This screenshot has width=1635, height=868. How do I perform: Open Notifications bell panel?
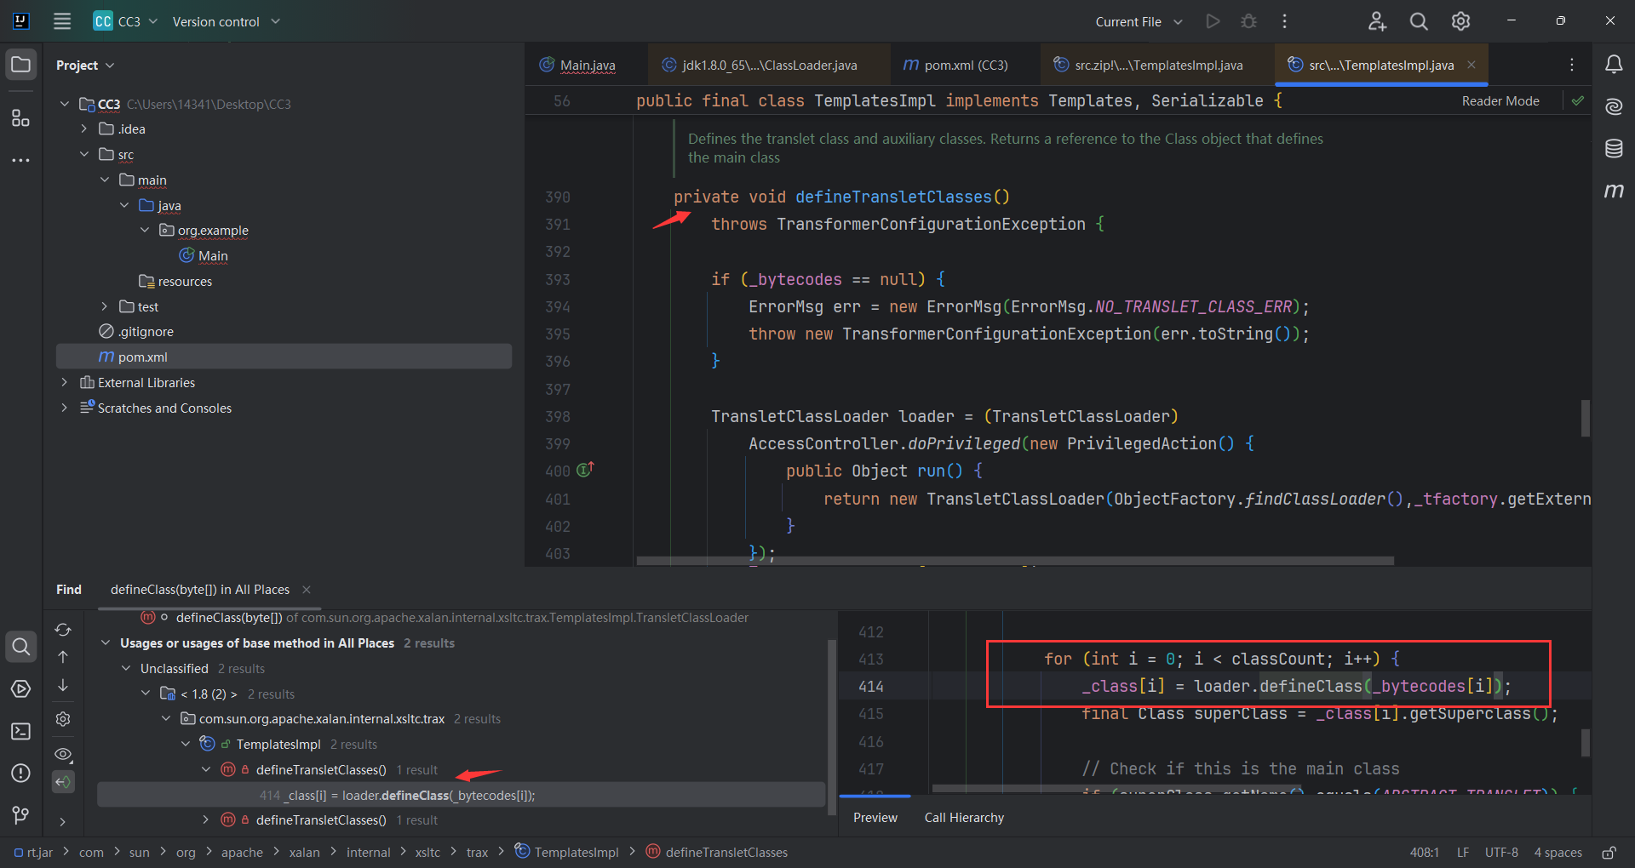(1614, 65)
